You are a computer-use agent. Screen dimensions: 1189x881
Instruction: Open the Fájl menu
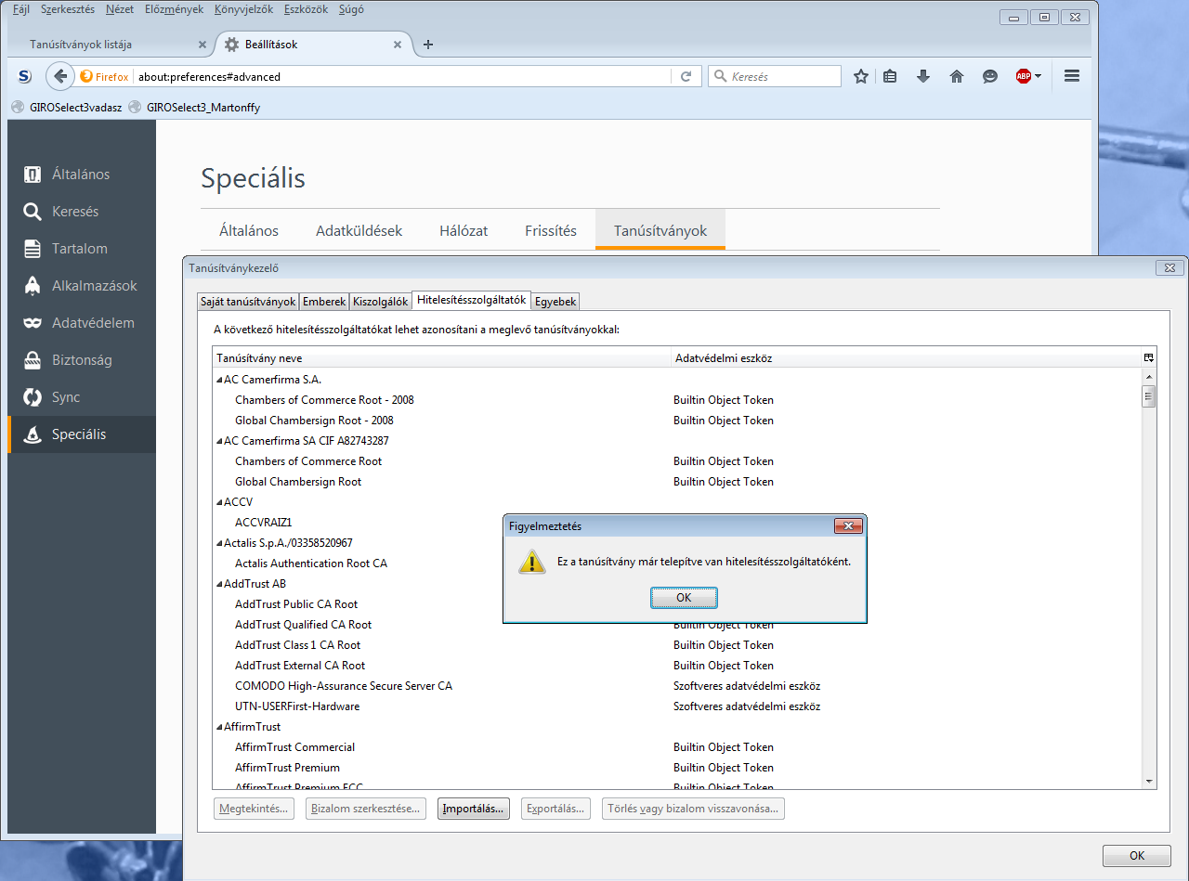pyautogui.click(x=21, y=10)
